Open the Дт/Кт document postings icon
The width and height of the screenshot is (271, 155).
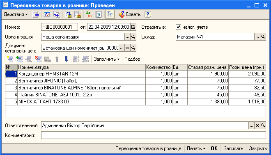tap(89, 14)
